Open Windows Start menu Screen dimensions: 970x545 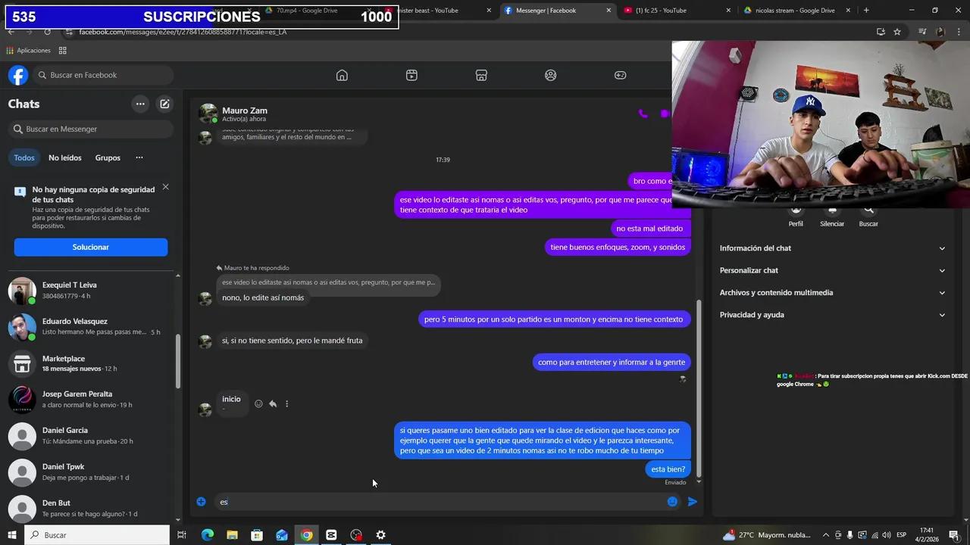(x=12, y=535)
